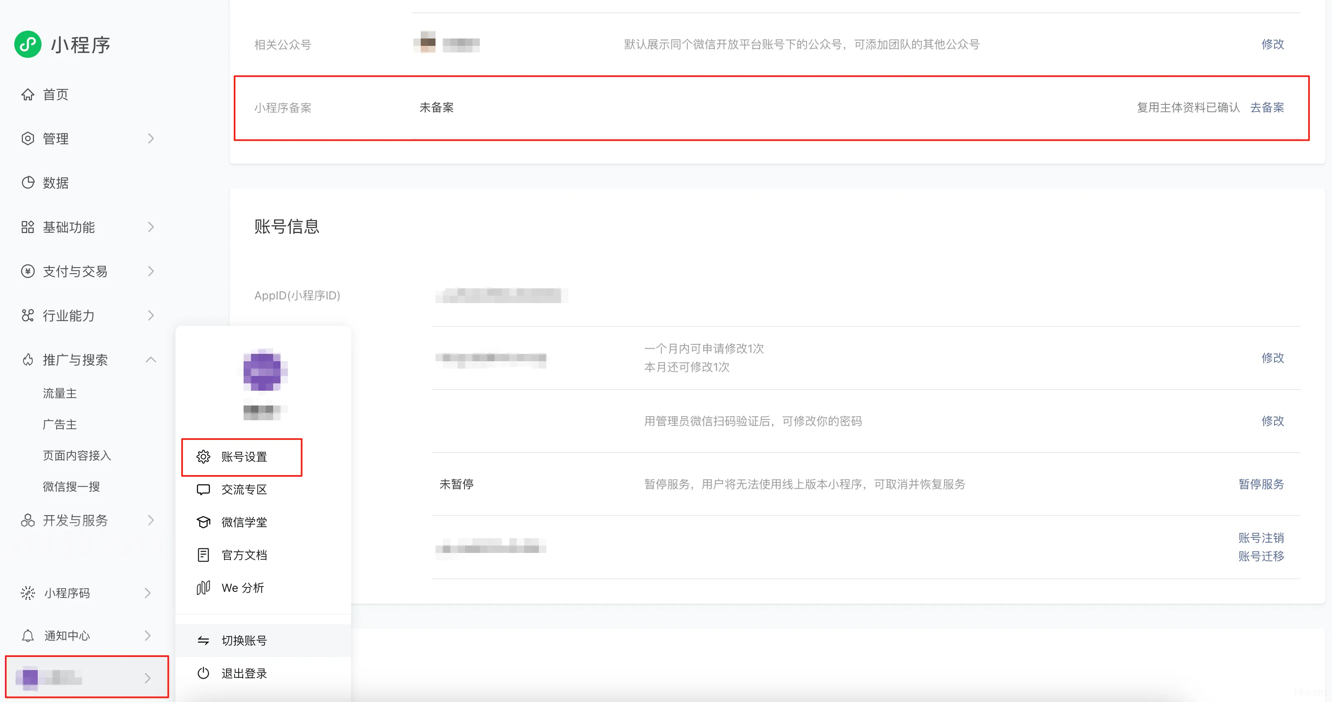Click the bell icon for 通知中心
This screenshot has height=702, width=1332.
click(28, 636)
